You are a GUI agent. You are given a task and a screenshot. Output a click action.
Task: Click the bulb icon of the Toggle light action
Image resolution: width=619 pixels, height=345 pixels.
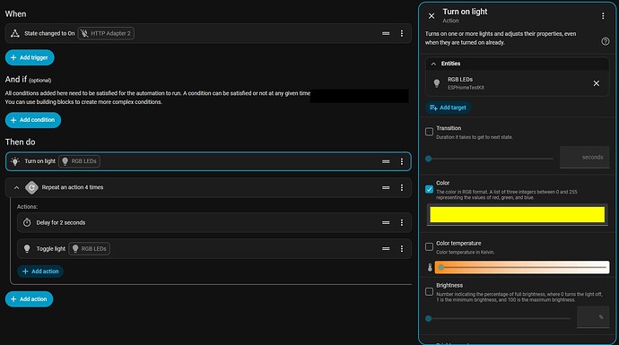coord(27,249)
